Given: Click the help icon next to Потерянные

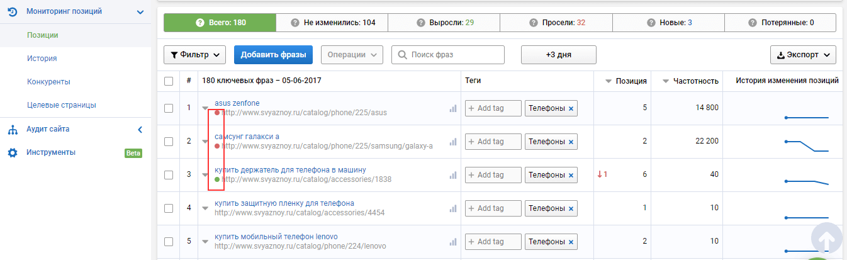Looking at the screenshot, I should pos(752,23).
